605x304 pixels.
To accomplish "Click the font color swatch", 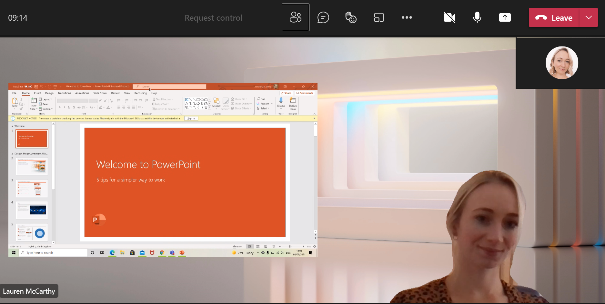I will [x=108, y=107].
